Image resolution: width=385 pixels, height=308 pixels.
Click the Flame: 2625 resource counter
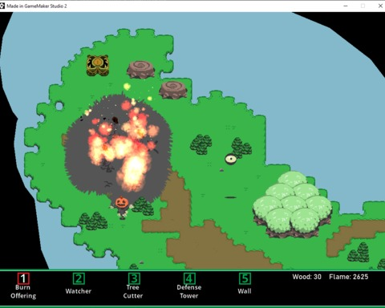click(x=349, y=277)
